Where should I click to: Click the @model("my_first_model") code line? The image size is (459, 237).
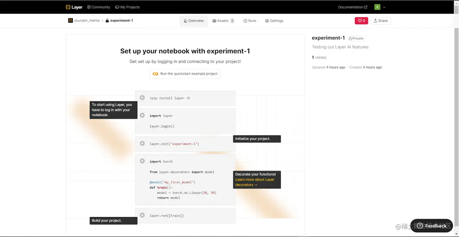[x=172, y=182]
